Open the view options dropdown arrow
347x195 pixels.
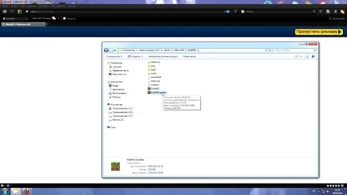tap(300, 56)
